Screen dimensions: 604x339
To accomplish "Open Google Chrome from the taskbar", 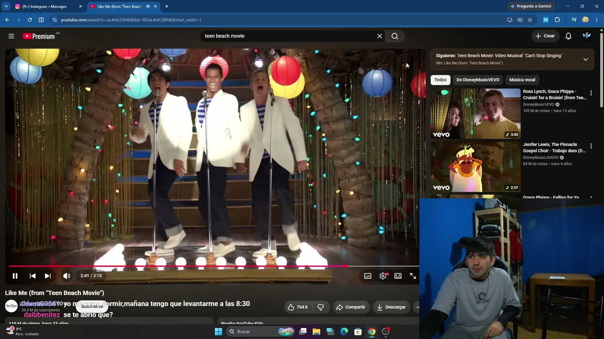I will coord(372,331).
